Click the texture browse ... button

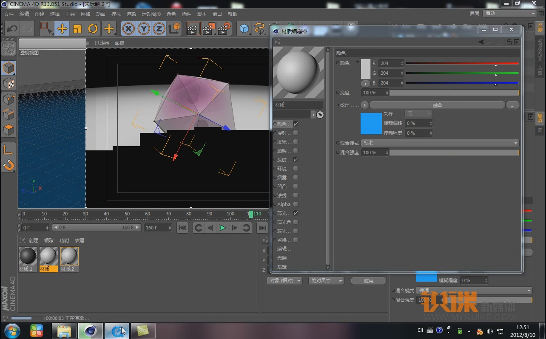click(513, 105)
